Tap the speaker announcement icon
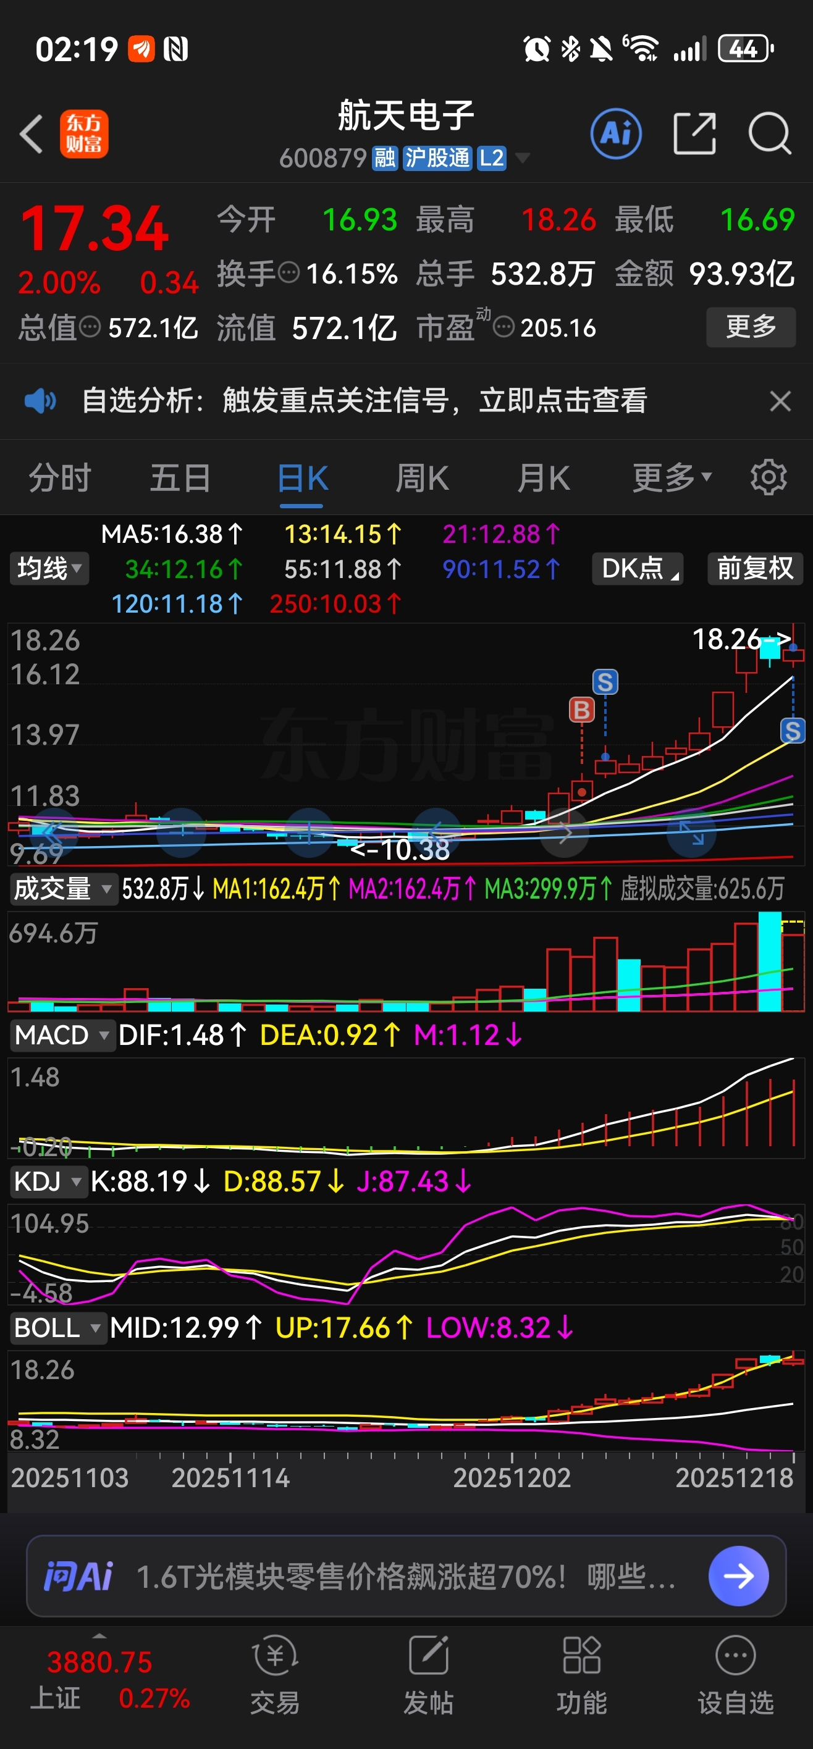The image size is (813, 1749). (x=40, y=401)
